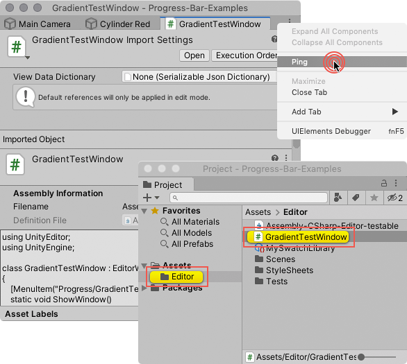Click the search by type icon
Screen dimensions: 407x364
pyautogui.click(x=338, y=198)
